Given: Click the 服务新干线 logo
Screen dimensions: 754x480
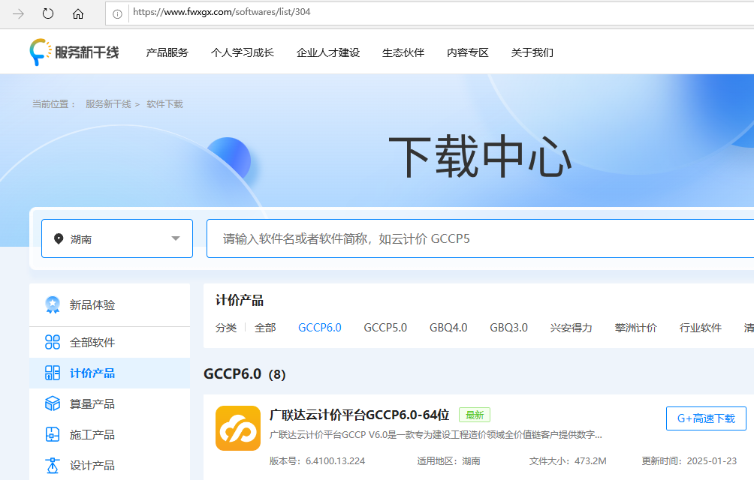Looking at the screenshot, I should (x=74, y=52).
